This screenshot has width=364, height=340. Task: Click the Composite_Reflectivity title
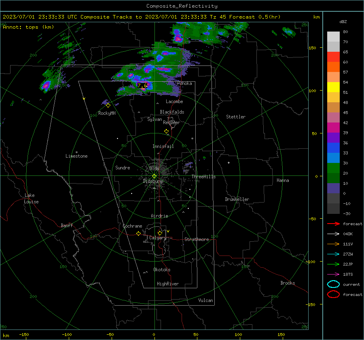coord(182,6)
